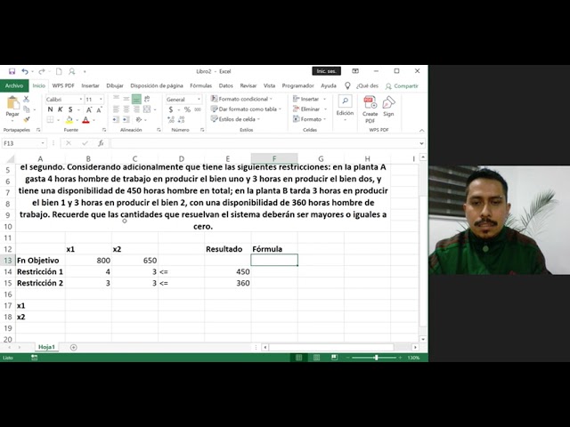Apply thousands separator style

(198, 109)
